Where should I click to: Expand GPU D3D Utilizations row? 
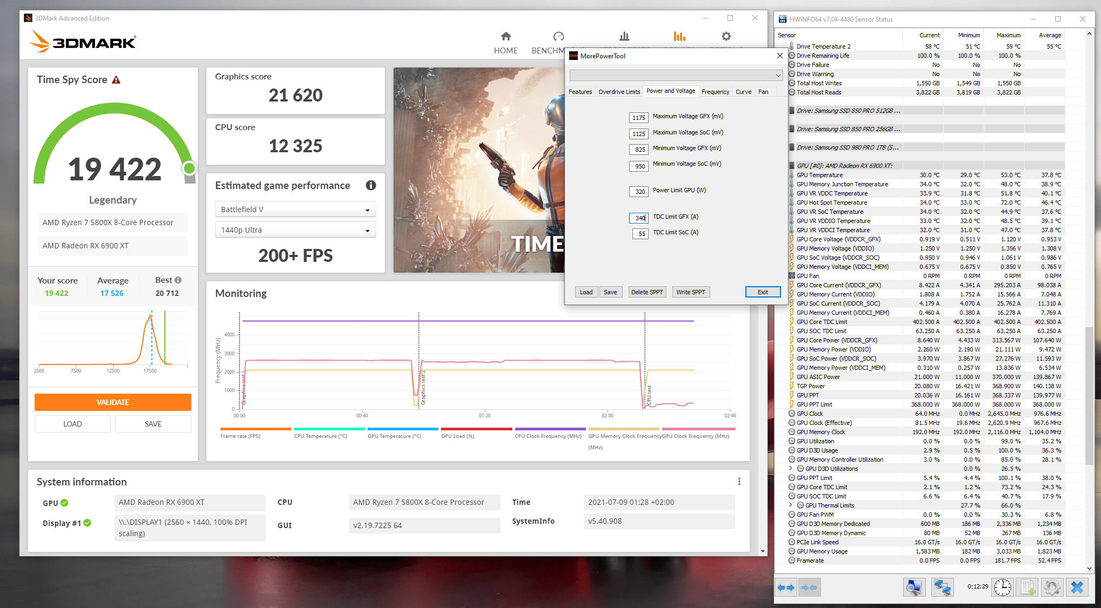791,469
